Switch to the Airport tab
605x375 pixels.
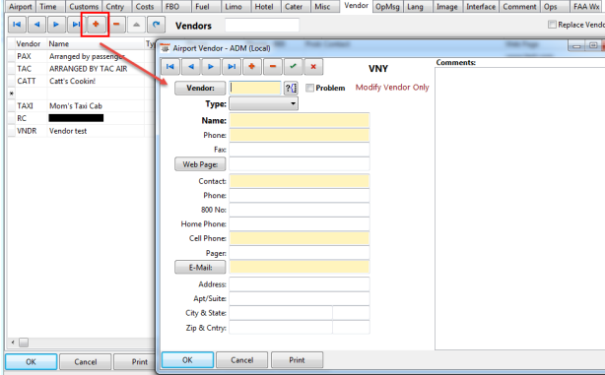20,7
